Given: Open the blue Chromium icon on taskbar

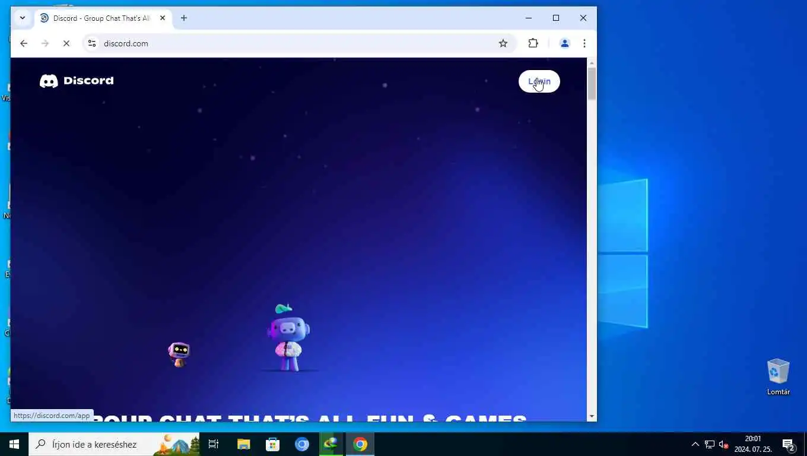Looking at the screenshot, I should tap(302, 444).
